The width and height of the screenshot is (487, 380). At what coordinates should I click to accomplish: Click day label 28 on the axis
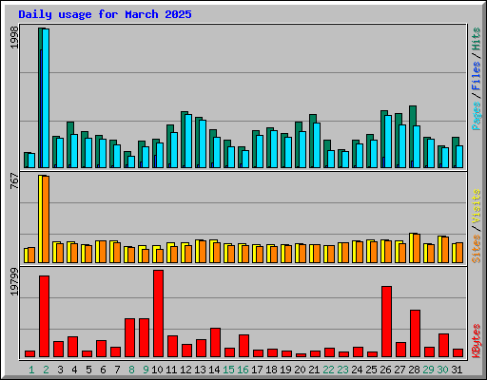click(x=414, y=370)
